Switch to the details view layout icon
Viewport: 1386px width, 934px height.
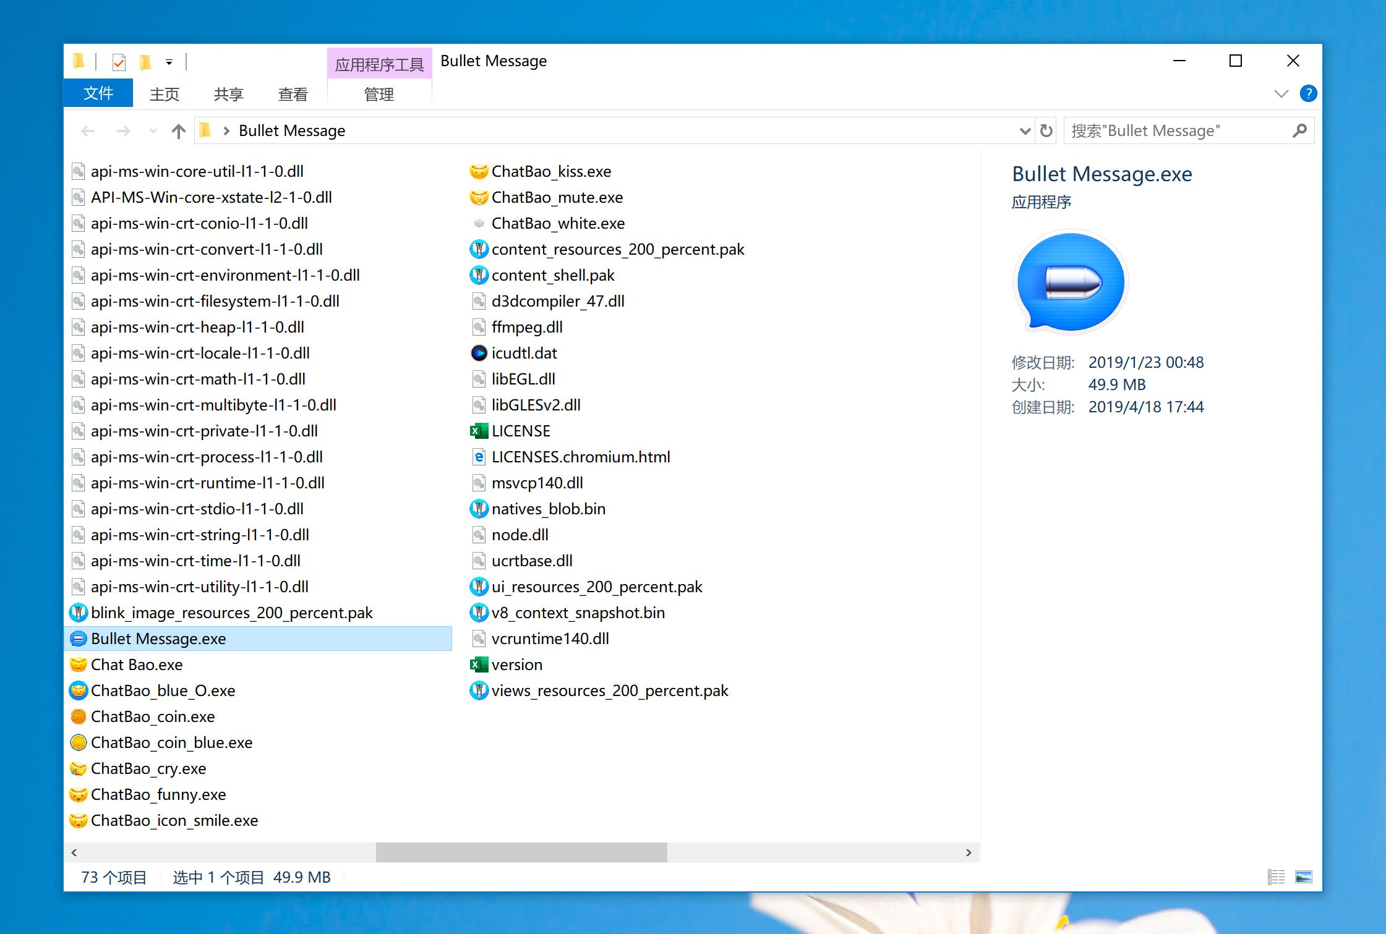[1276, 877]
